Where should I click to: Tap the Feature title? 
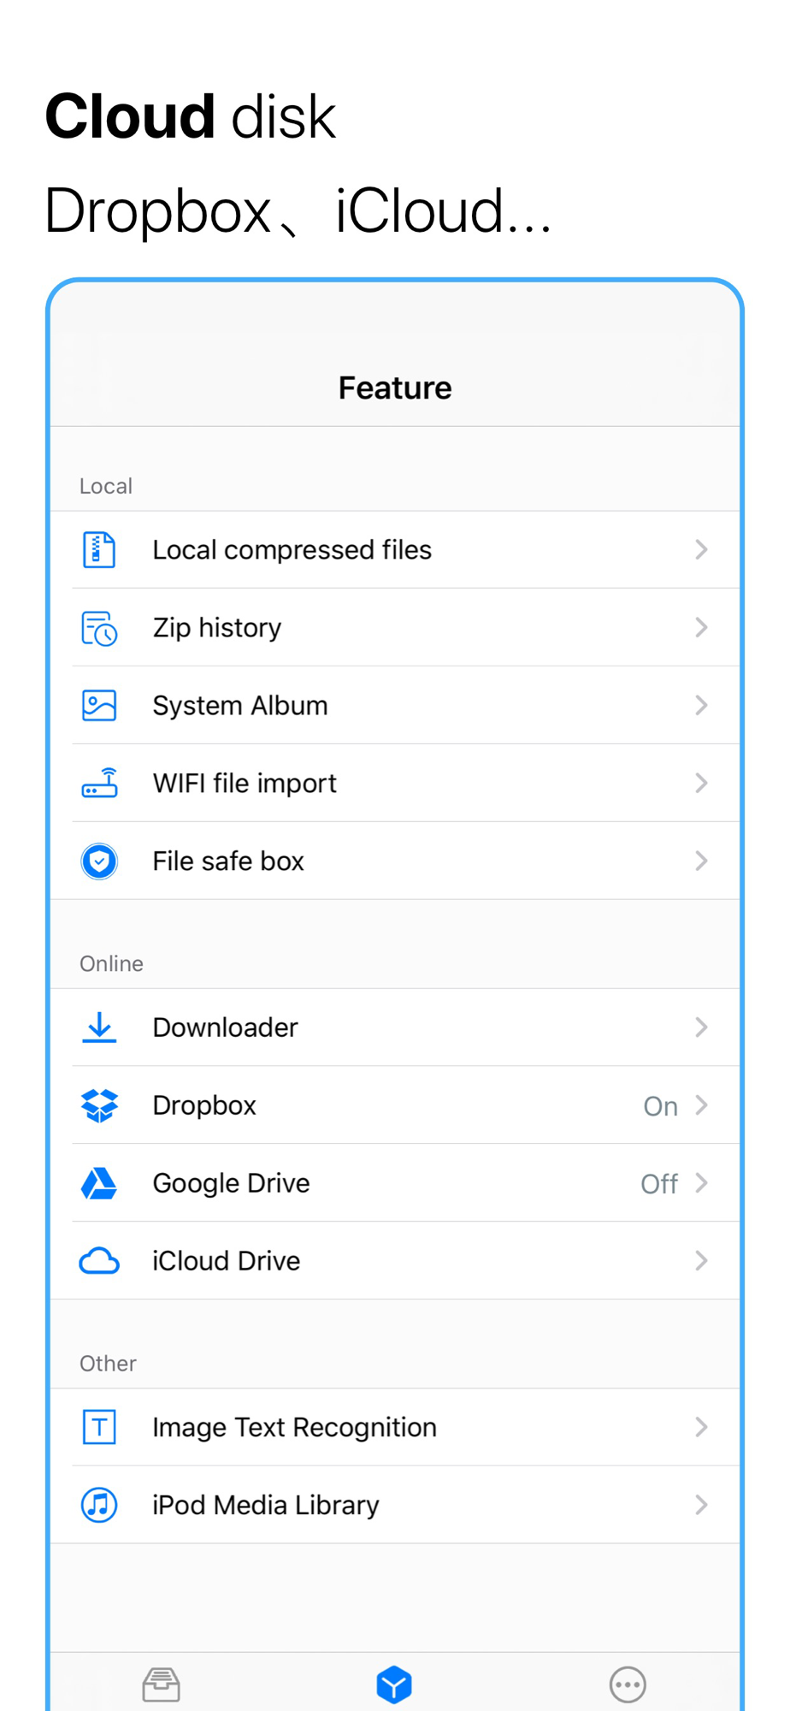395,388
